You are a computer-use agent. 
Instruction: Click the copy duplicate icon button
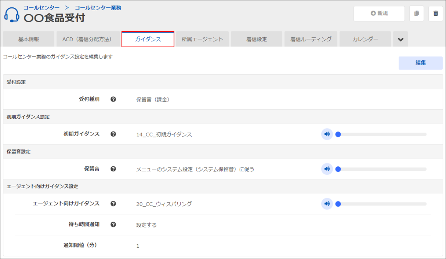pyautogui.click(x=417, y=14)
